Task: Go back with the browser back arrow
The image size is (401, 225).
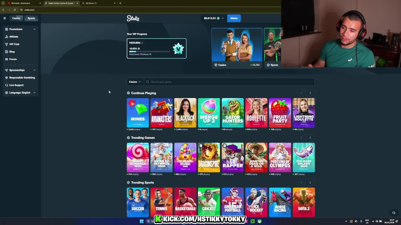Action: click(3, 10)
